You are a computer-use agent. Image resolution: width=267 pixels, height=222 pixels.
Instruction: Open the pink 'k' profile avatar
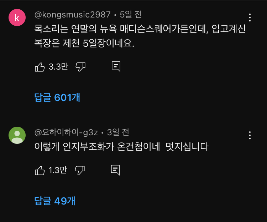pyautogui.click(x=17, y=18)
